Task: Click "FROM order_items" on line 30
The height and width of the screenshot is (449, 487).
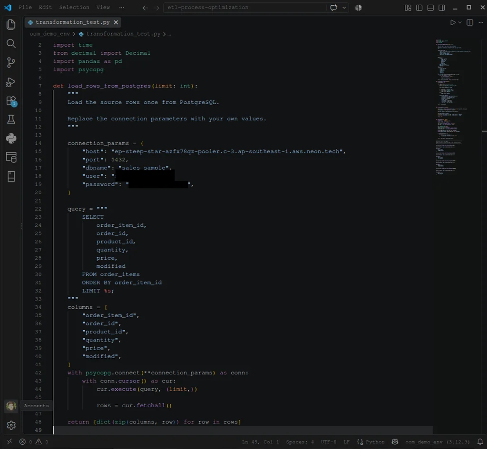Action: tap(111, 274)
